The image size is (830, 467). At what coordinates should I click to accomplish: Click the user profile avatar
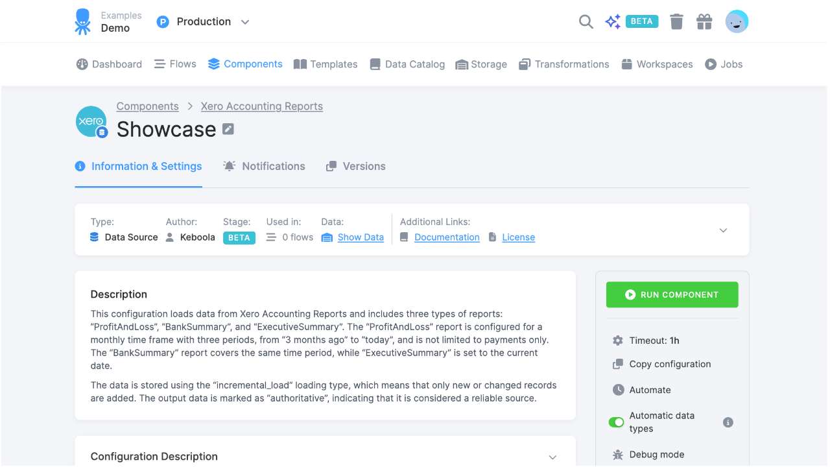(x=737, y=21)
